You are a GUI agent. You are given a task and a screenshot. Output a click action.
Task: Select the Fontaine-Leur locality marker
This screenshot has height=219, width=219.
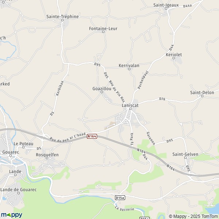(x=103, y=32)
